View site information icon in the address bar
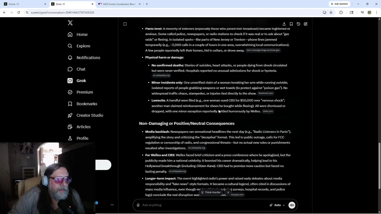 27,12
